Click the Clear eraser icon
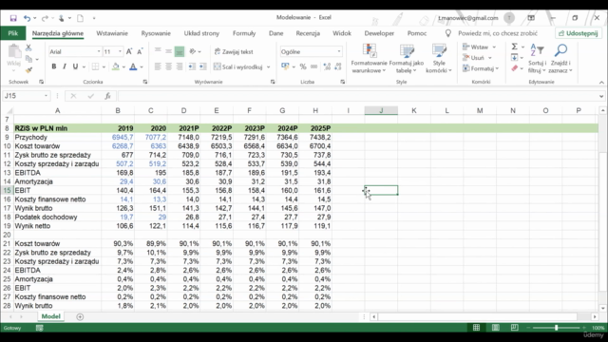Image resolution: width=608 pixels, height=342 pixels. 515,68
